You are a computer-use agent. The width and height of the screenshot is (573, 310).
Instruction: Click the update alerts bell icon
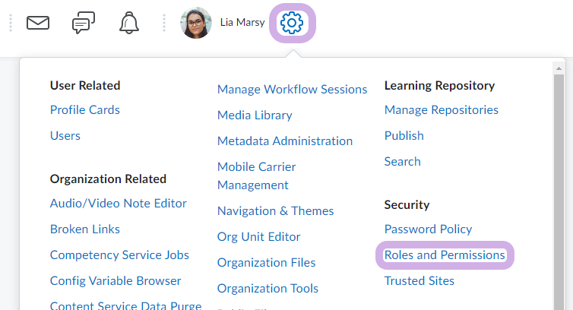click(x=129, y=23)
